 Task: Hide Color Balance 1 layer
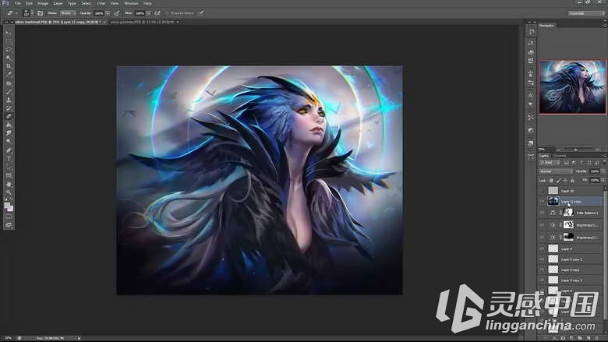tap(542, 213)
